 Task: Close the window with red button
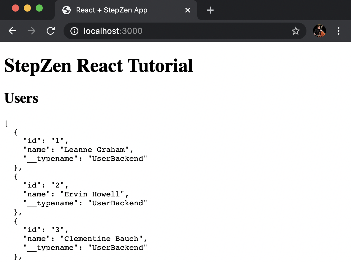click(15, 8)
